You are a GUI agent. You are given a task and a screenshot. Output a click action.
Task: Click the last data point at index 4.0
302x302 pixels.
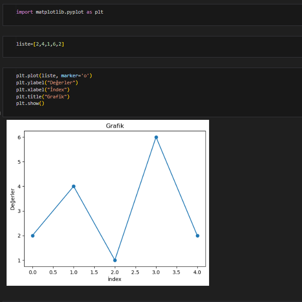click(197, 236)
